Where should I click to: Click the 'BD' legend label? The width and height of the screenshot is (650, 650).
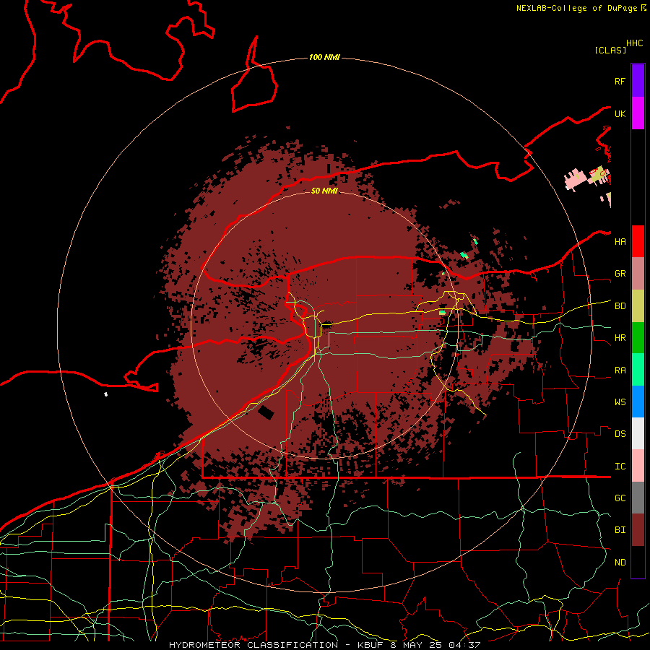point(620,306)
